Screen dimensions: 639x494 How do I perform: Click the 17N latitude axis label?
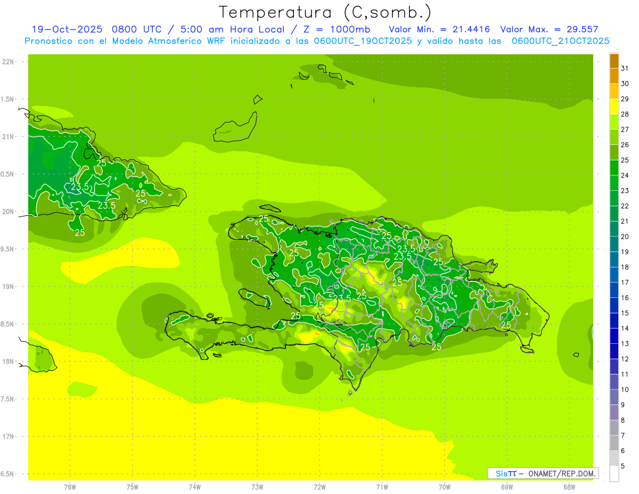click(9, 436)
